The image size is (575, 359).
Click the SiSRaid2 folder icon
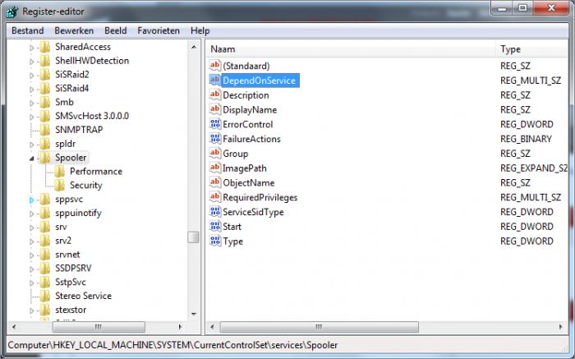[44, 75]
